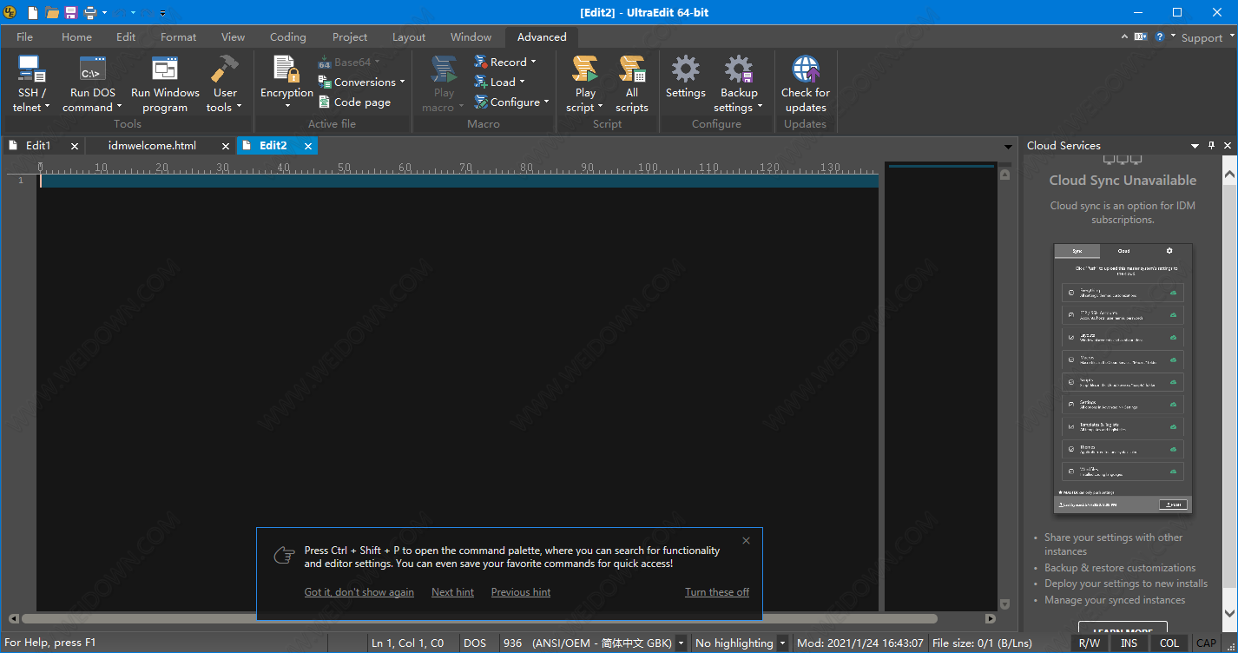Image resolution: width=1238 pixels, height=653 pixels.
Task: Toggle INS insert mode in status bar
Action: pyautogui.click(x=1129, y=643)
